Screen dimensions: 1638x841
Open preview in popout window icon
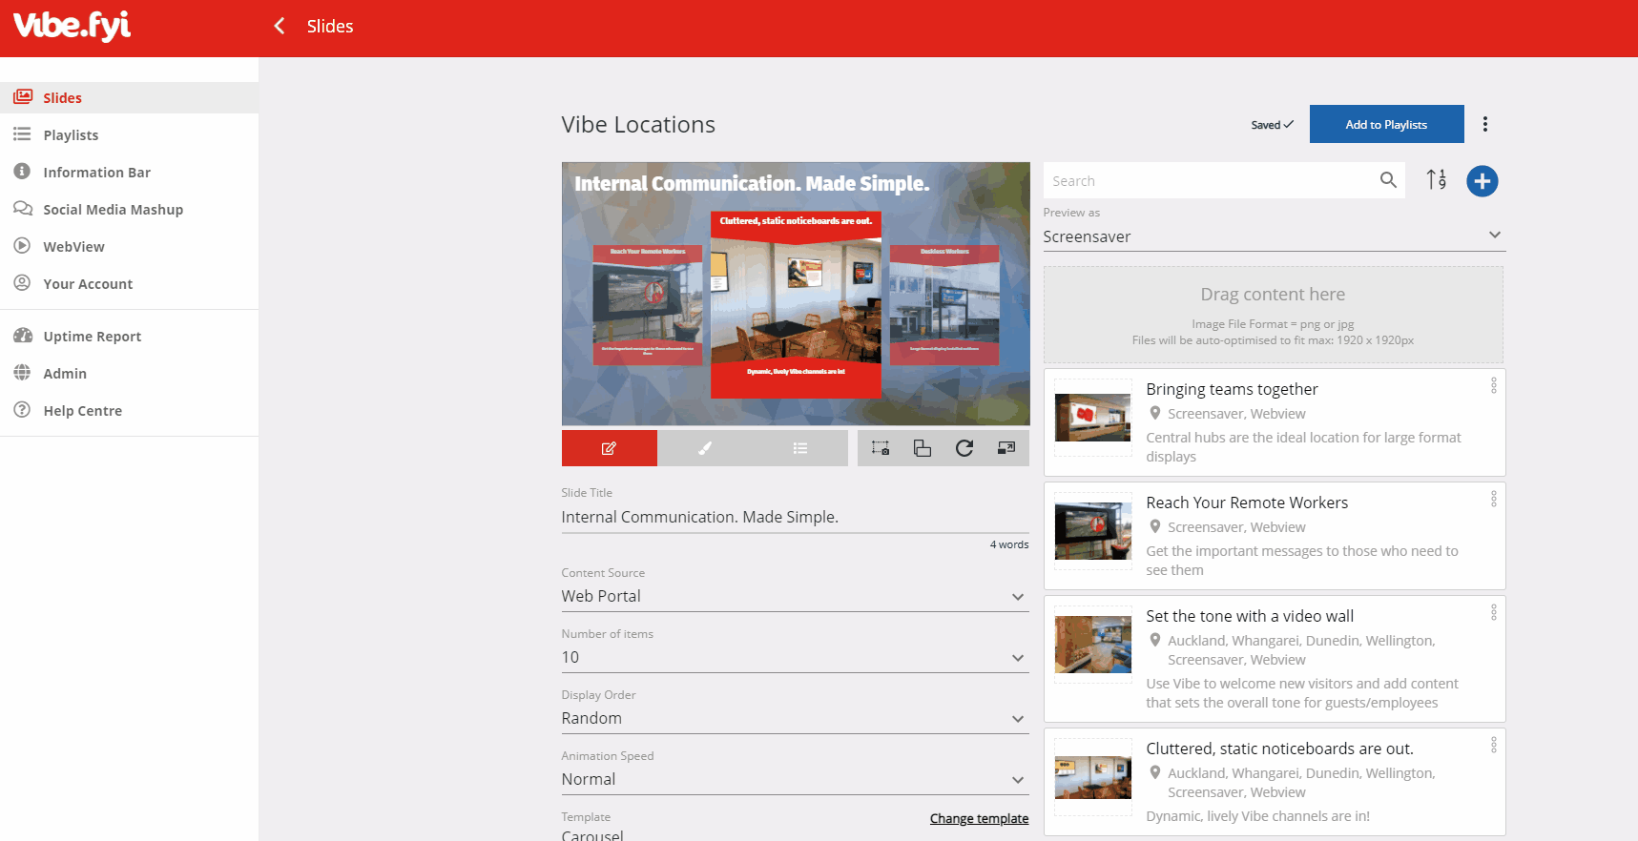(1006, 448)
